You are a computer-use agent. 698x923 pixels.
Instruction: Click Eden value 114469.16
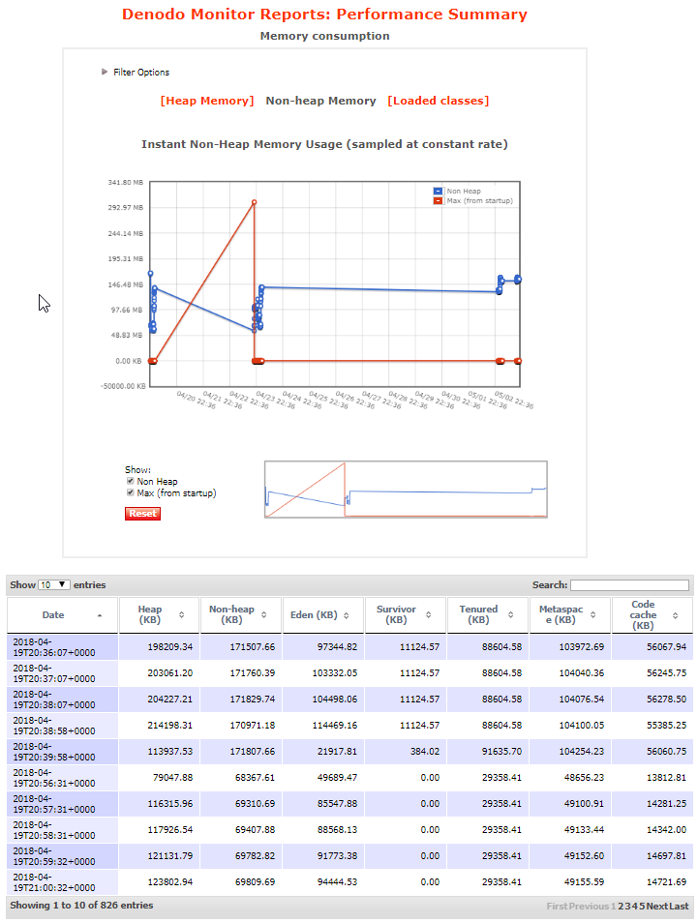click(337, 726)
